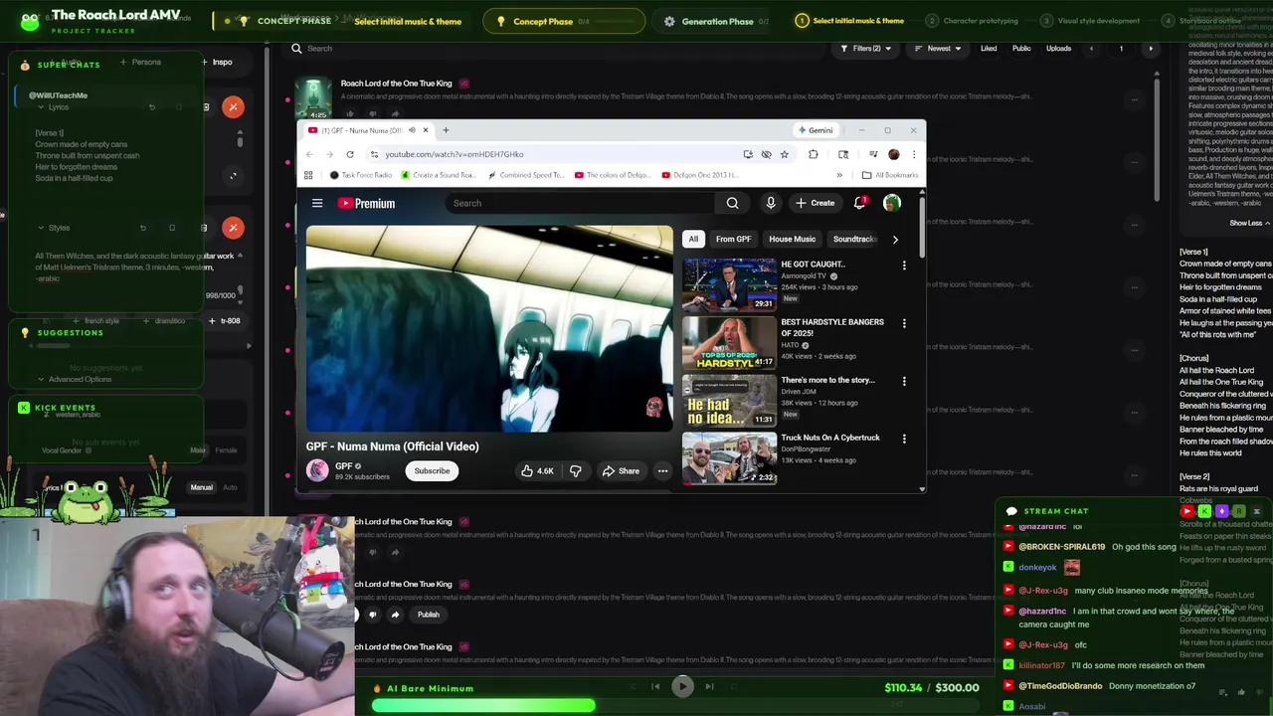Open more actions for Numa Numa video
Image resolution: width=1273 pixels, height=716 pixels.
coord(662,470)
